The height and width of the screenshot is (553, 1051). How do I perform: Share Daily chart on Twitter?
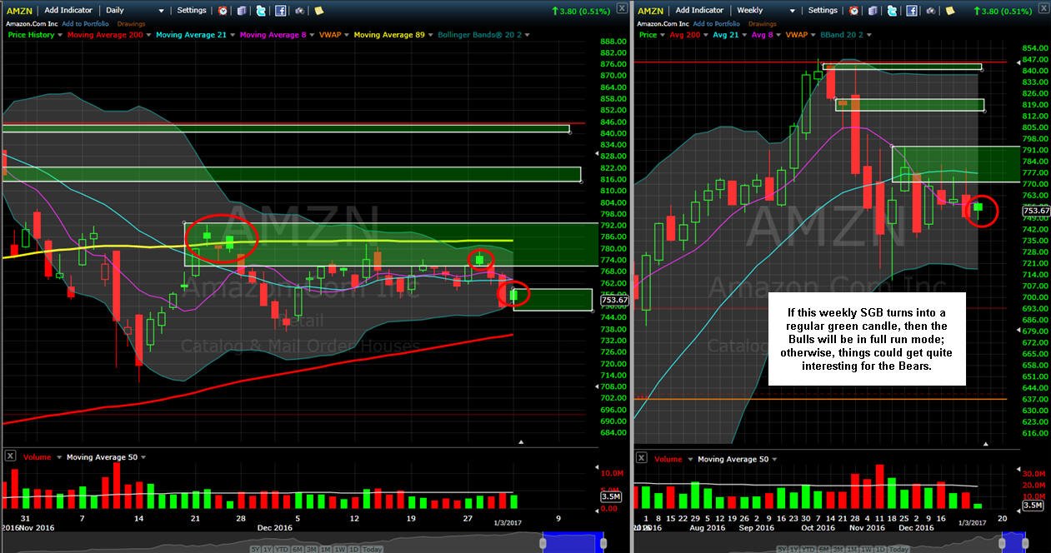tap(261, 11)
